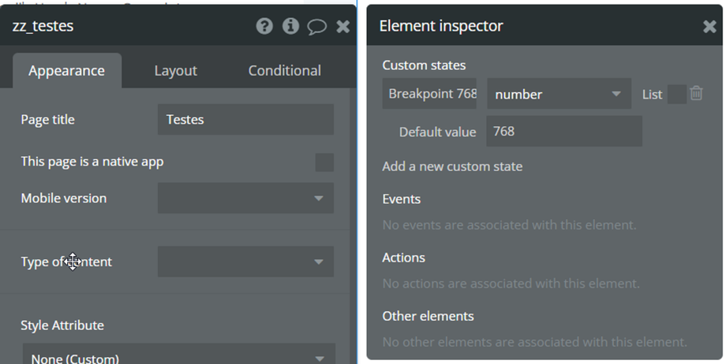Click 'Add a new custom state' link

click(452, 166)
